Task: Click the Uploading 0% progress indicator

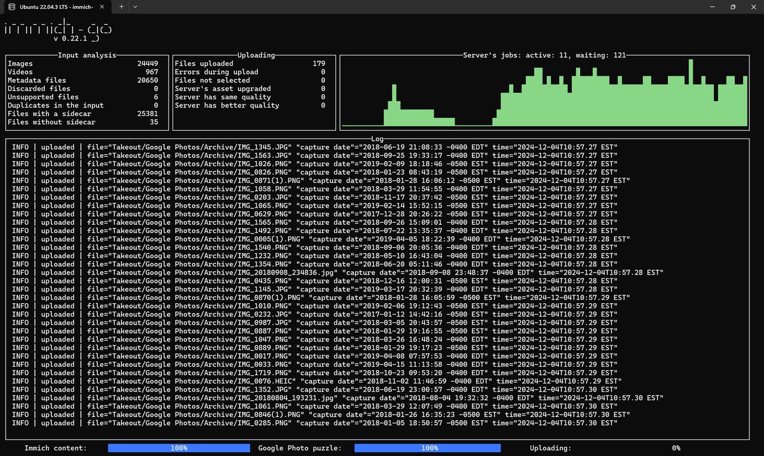Action: point(676,448)
